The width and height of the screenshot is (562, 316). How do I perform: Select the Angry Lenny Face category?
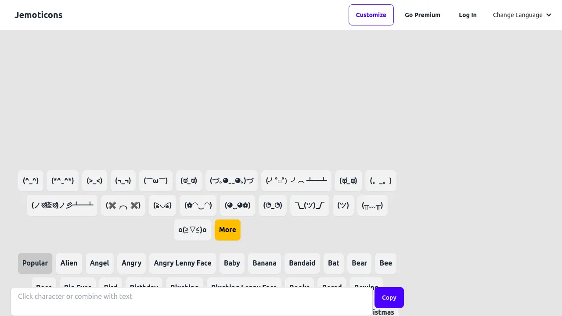click(183, 263)
